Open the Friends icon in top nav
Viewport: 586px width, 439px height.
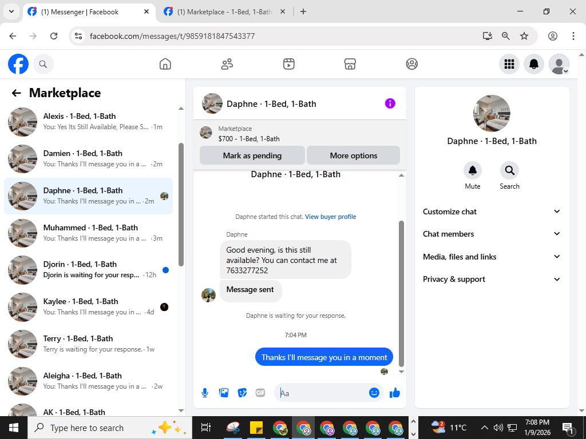pyautogui.click(x=227, y=64)
